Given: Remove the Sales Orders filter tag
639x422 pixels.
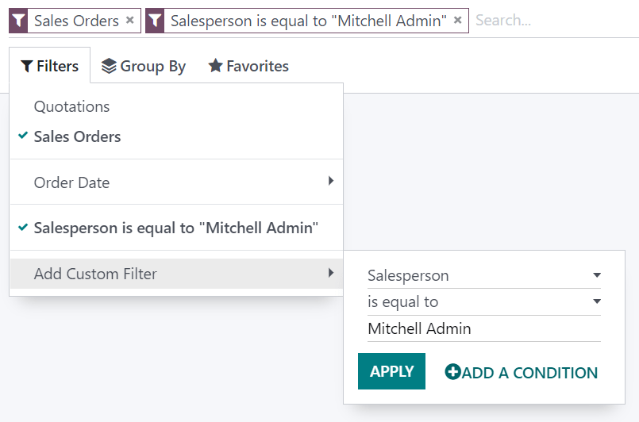Looking at the screenshot, I should (130, 21).
